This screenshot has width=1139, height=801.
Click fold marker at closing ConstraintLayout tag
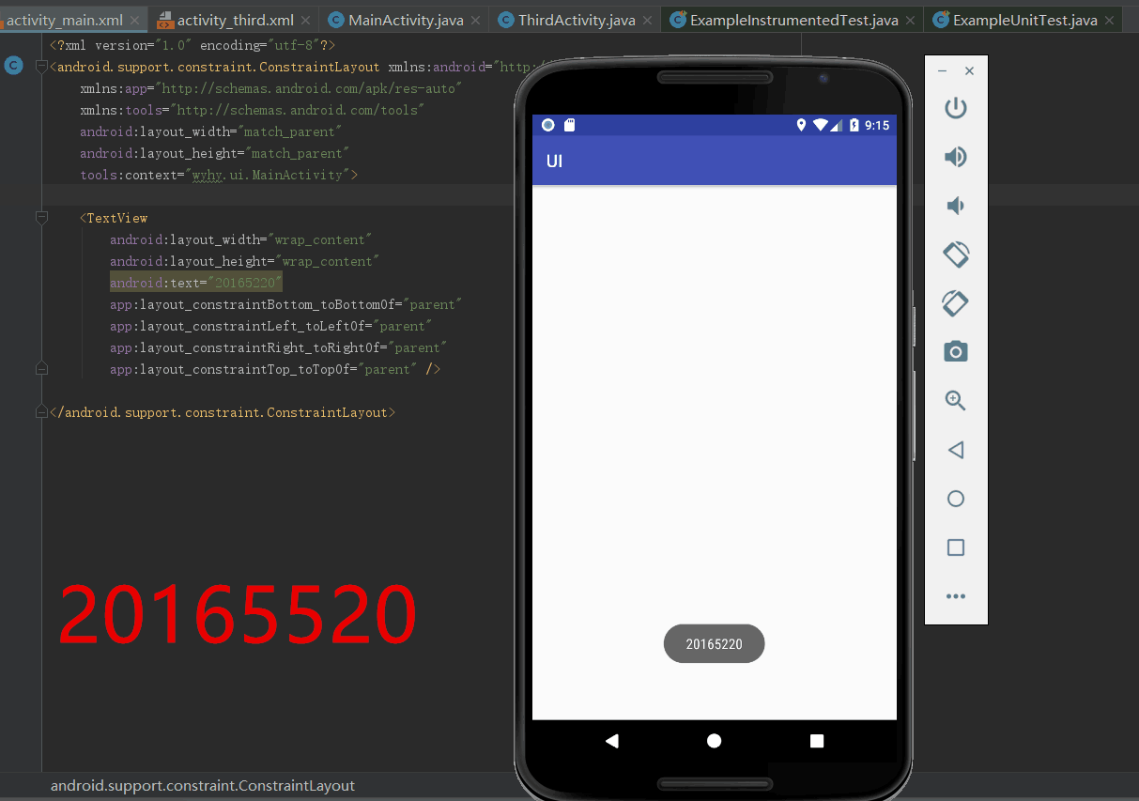tap(41, 412)
